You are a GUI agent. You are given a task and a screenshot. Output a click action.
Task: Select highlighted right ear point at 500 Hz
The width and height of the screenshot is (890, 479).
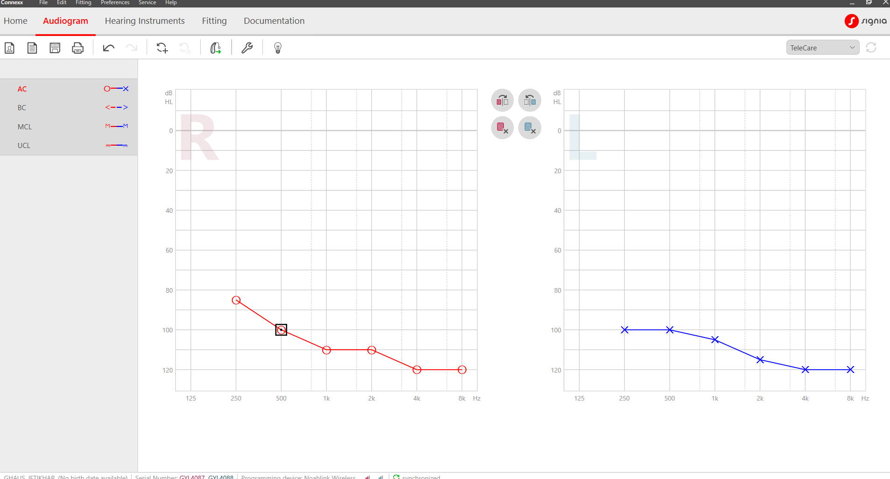pyautogui.click(x=281, y=330)
